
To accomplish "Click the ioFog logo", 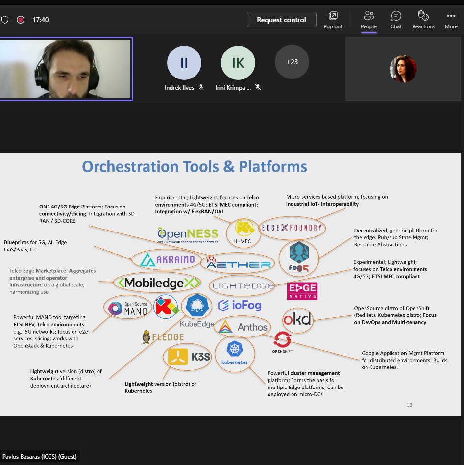I will click(x=240, y=305).
